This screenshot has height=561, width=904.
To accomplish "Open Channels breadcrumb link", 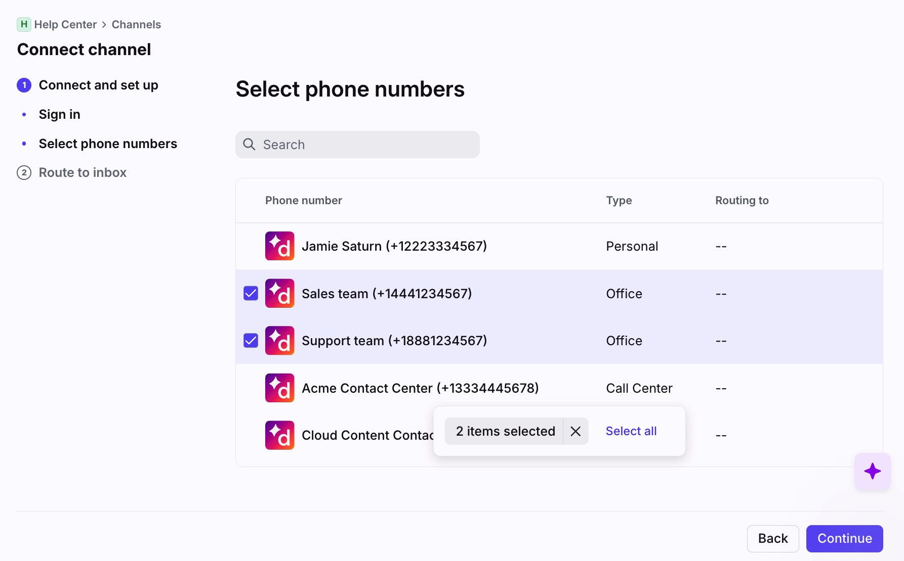I will [x=136, y=24].
